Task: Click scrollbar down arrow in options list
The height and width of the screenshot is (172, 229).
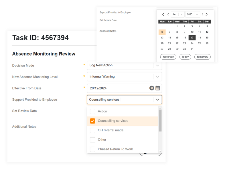Action: pos(160,151)
